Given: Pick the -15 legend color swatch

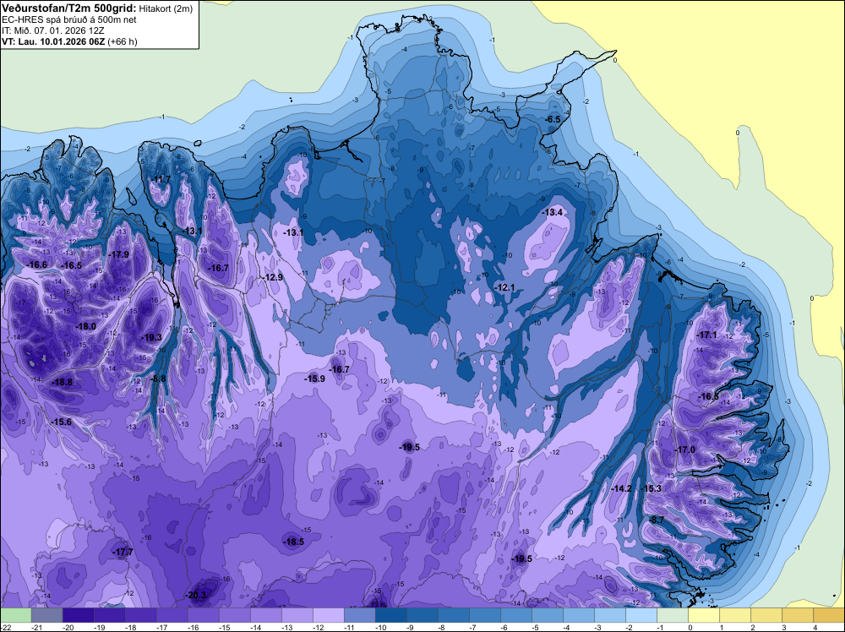Looking at the screenshot, I should [234, 615].
